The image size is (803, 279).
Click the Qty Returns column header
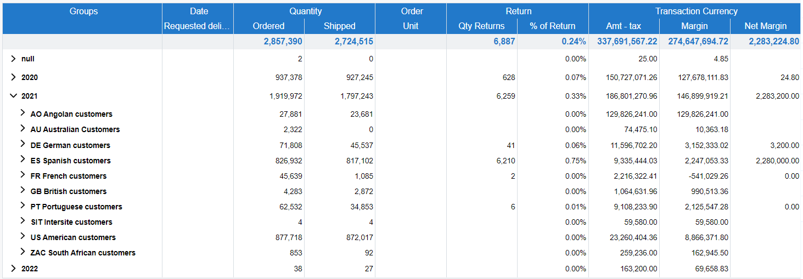point(481,26)
